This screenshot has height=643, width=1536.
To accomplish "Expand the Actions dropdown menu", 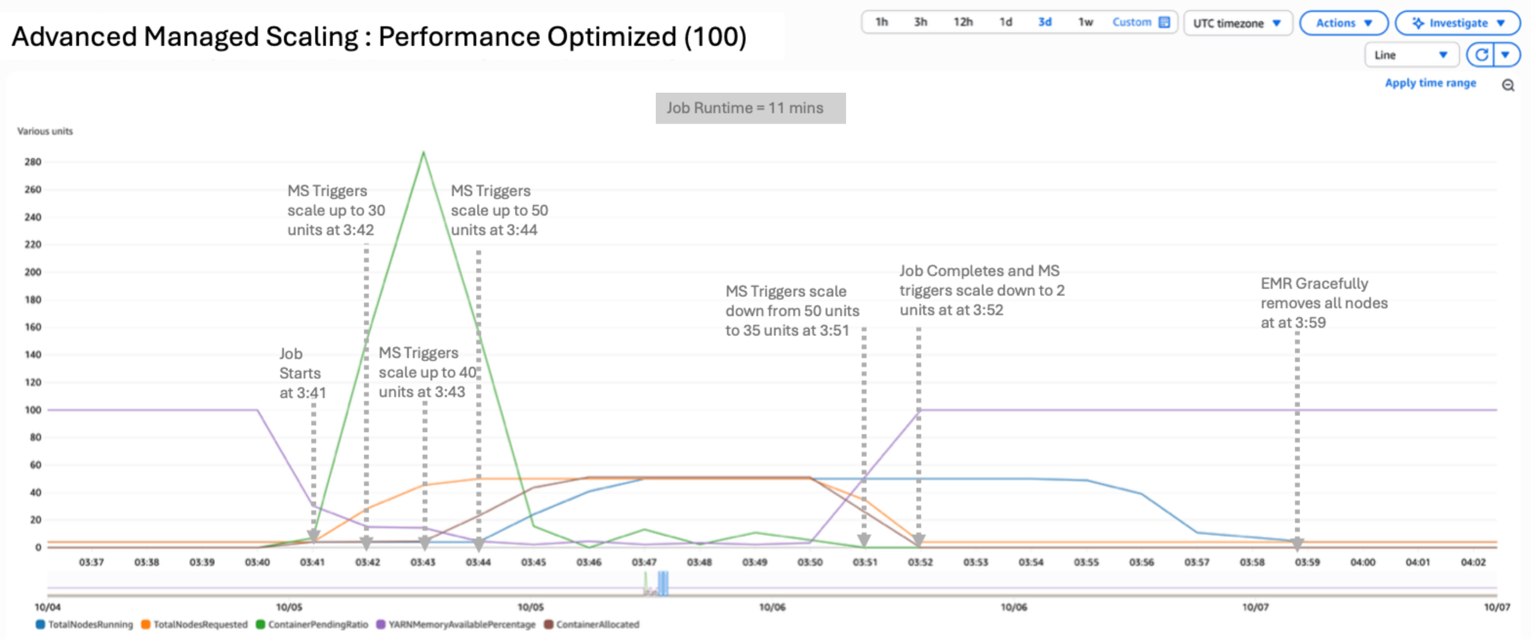I will point(1343,23).
